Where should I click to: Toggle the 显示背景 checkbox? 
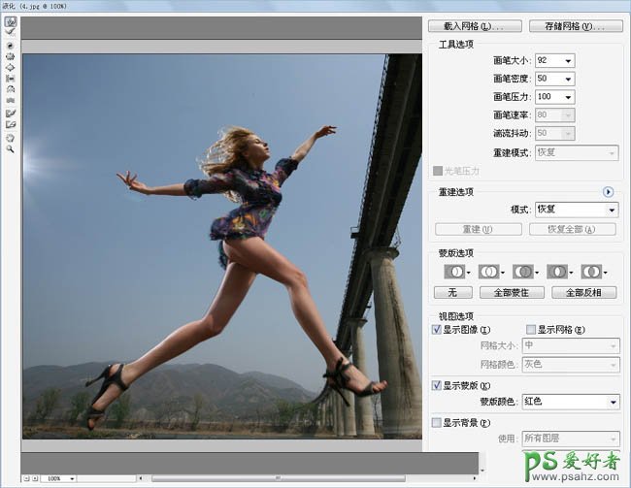tap(437, 423)
